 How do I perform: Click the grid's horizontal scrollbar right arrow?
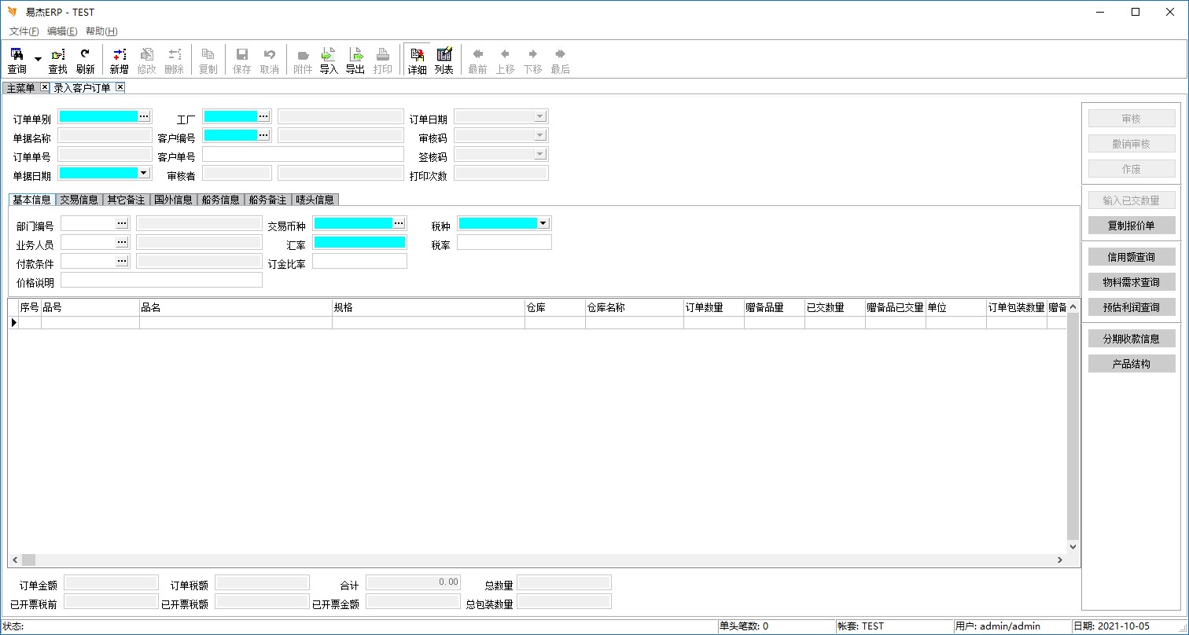[1060, 560]
